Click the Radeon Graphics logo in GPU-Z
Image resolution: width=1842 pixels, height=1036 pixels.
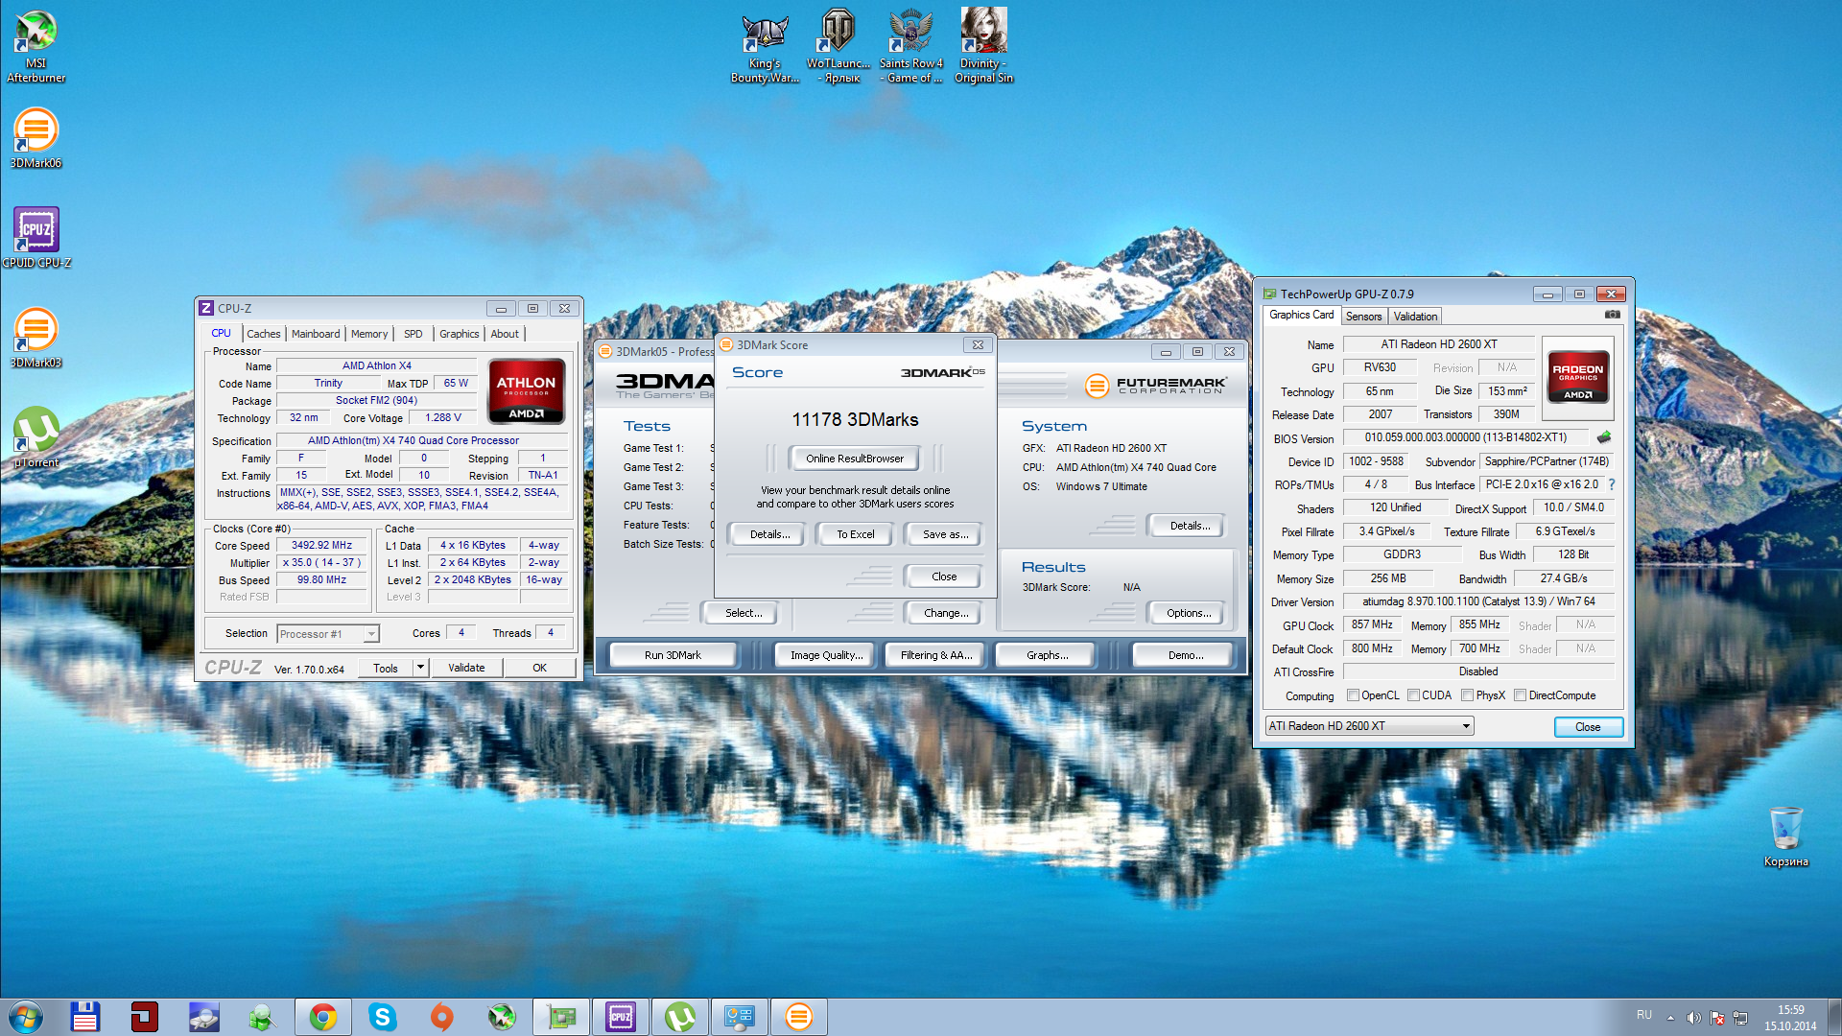[x=1578, y=378]
